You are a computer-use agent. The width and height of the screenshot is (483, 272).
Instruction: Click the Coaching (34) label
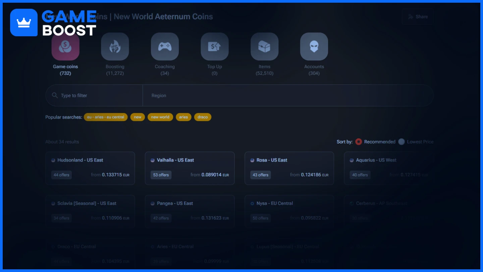[165, 70]
